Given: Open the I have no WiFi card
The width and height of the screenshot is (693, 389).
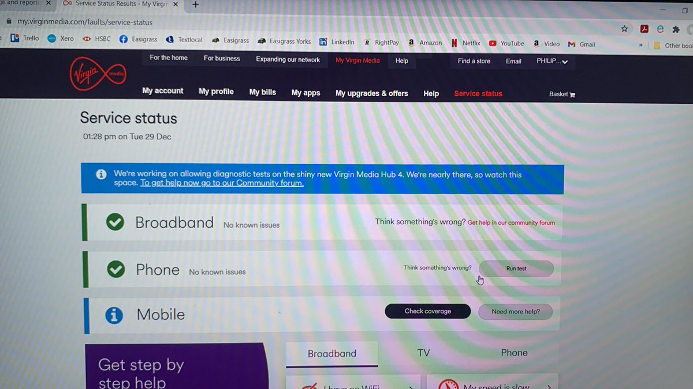Looking at the screenshot, I should tap(355, 382).
